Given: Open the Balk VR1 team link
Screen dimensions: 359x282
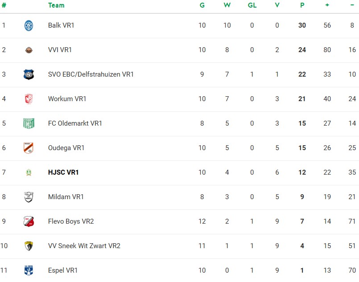Looking at the screenshot, I should tap(61, 25).
